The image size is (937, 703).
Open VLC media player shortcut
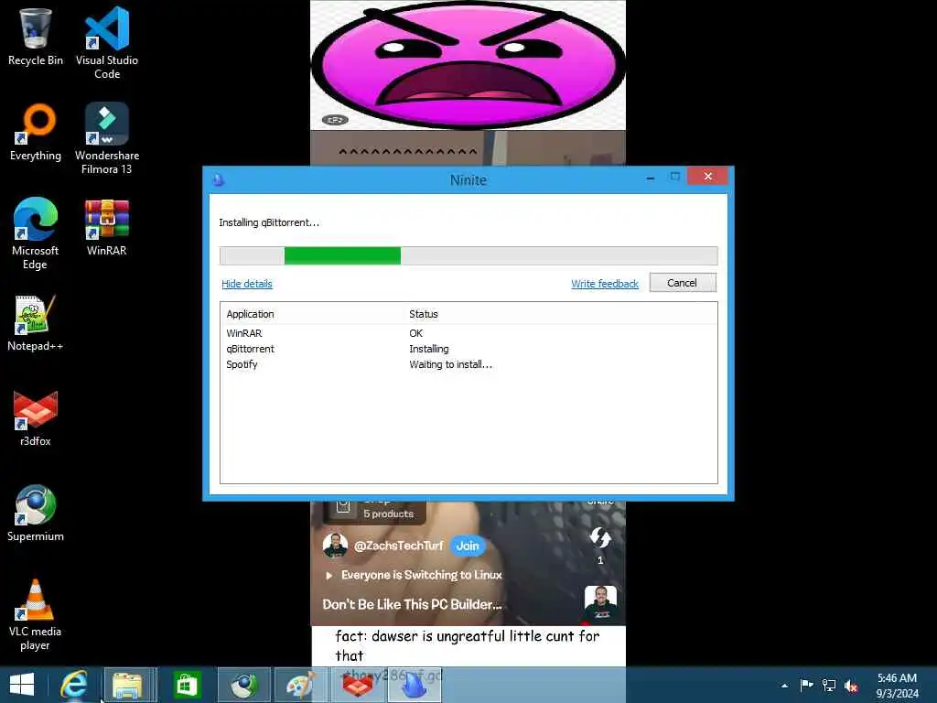point(36,614)
